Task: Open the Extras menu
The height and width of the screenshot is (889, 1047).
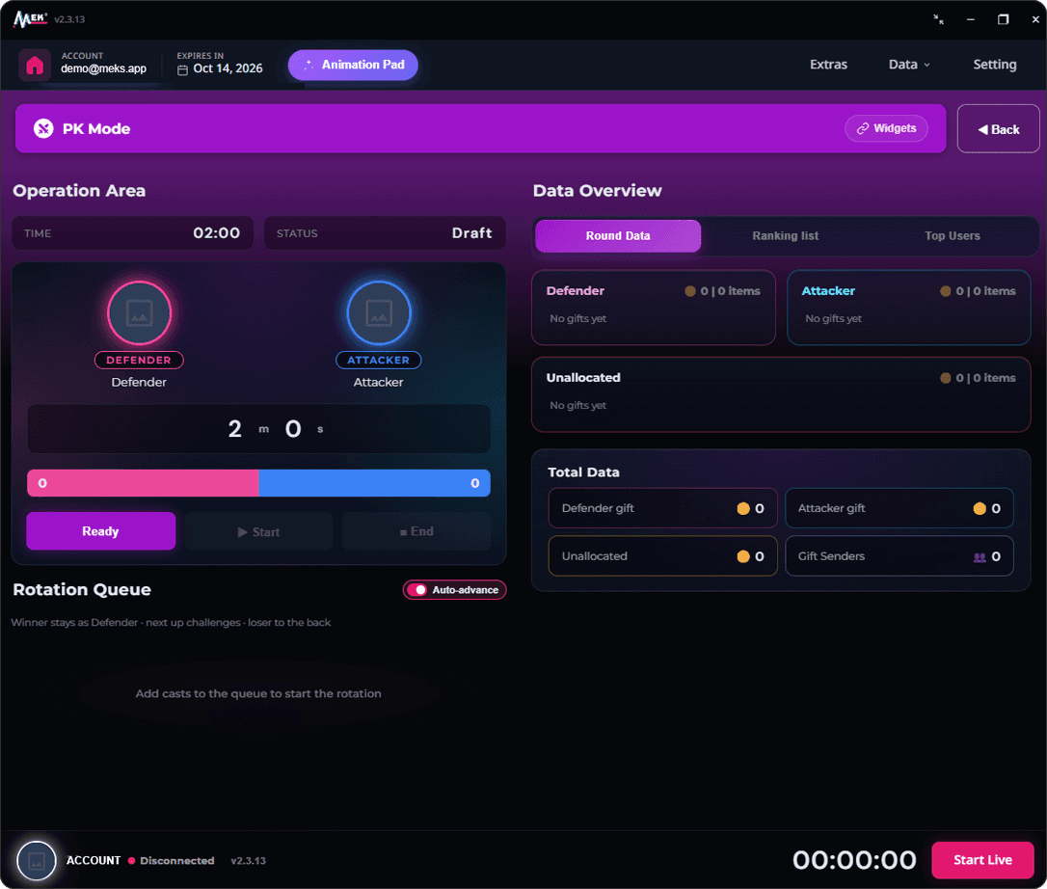Action: click(x=828, y=65)
